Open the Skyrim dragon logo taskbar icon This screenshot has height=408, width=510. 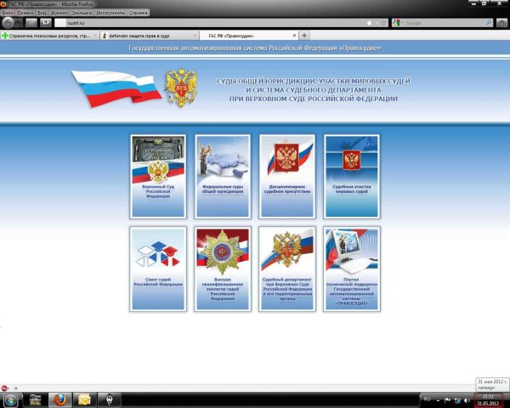[x=110, y=399]
